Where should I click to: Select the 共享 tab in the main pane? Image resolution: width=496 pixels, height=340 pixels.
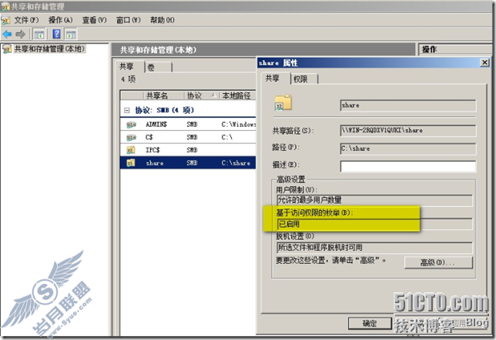(x=129, y=66)
